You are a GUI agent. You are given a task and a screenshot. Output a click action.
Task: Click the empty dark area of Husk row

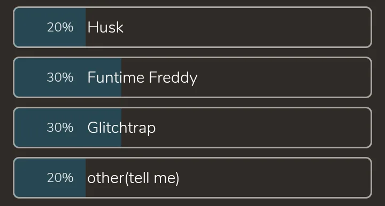(x=245, y=27)
